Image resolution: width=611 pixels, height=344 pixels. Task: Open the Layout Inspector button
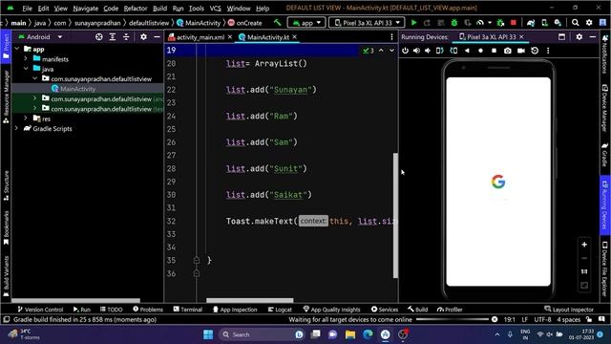(x=569, y=310)
